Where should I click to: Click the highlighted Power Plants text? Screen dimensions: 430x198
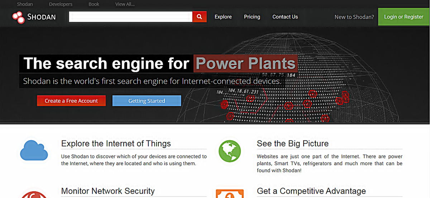click(x=246, y=64)
